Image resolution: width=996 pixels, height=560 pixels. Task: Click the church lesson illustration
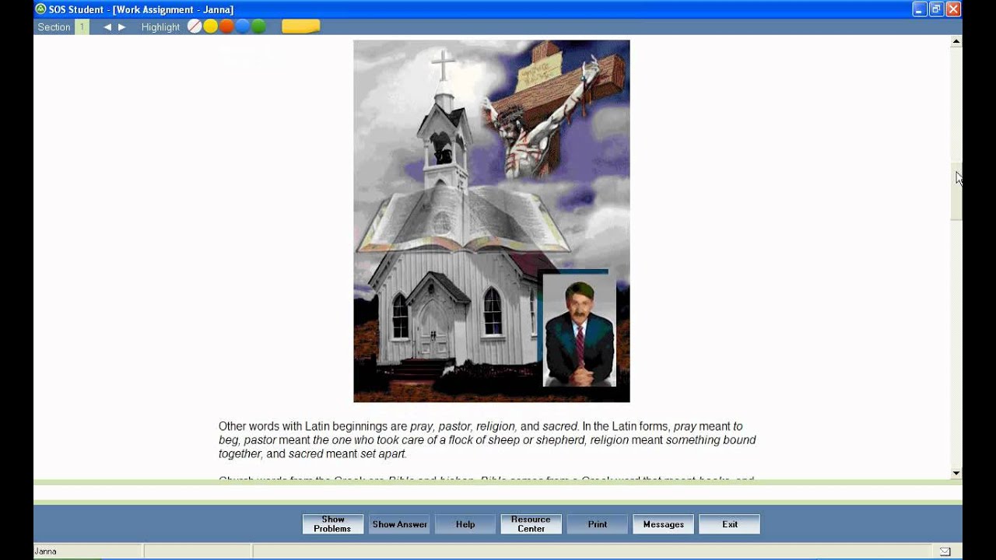[492, 221]
